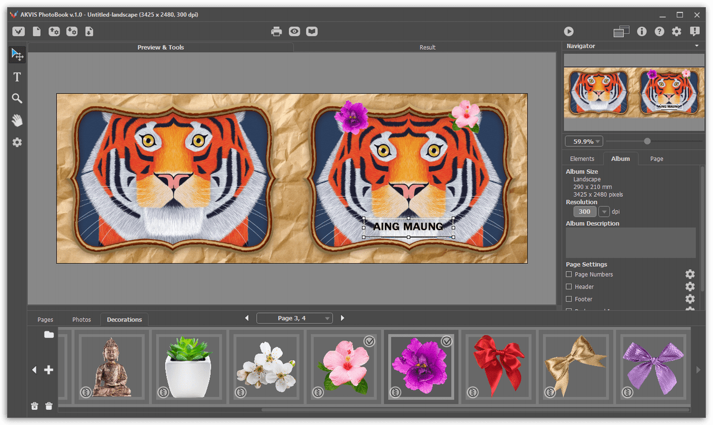Select the gold bow decoration thumbnail
713x425 pixels.
[x=575, y=367]
